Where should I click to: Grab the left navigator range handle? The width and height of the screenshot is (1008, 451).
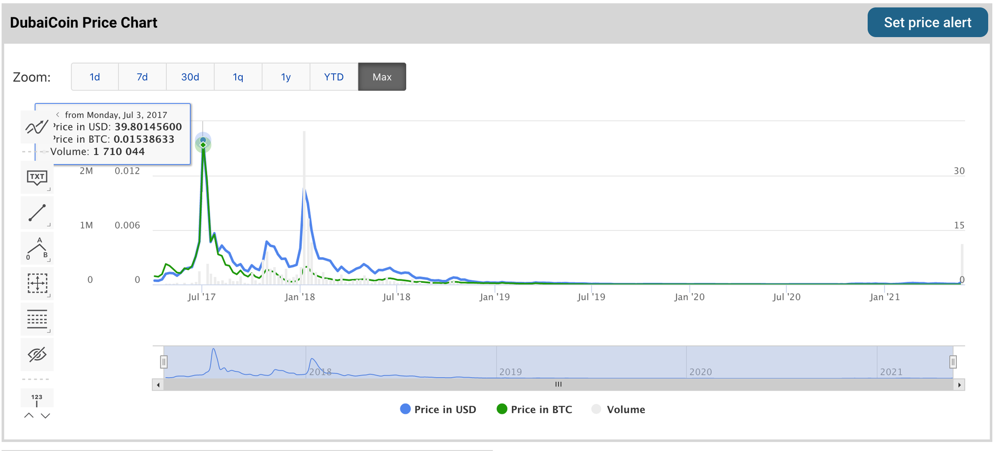click(164, 362)
